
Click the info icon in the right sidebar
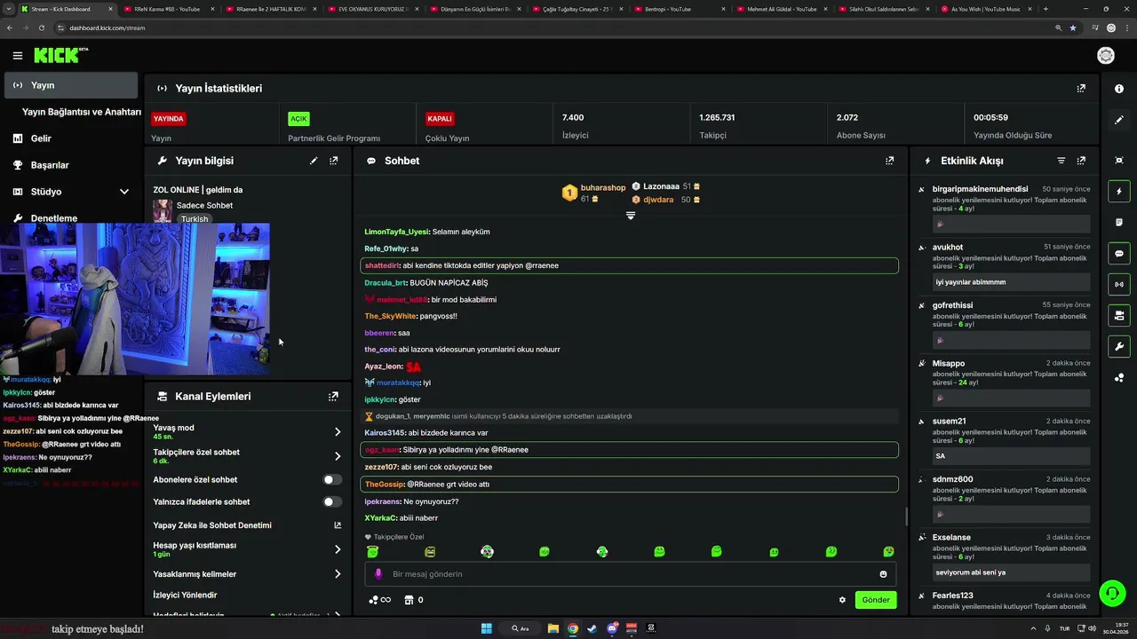click(1119, 89)
